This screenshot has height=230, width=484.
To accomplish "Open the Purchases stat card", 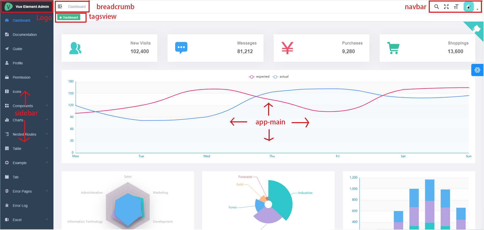I will point(321,48).
